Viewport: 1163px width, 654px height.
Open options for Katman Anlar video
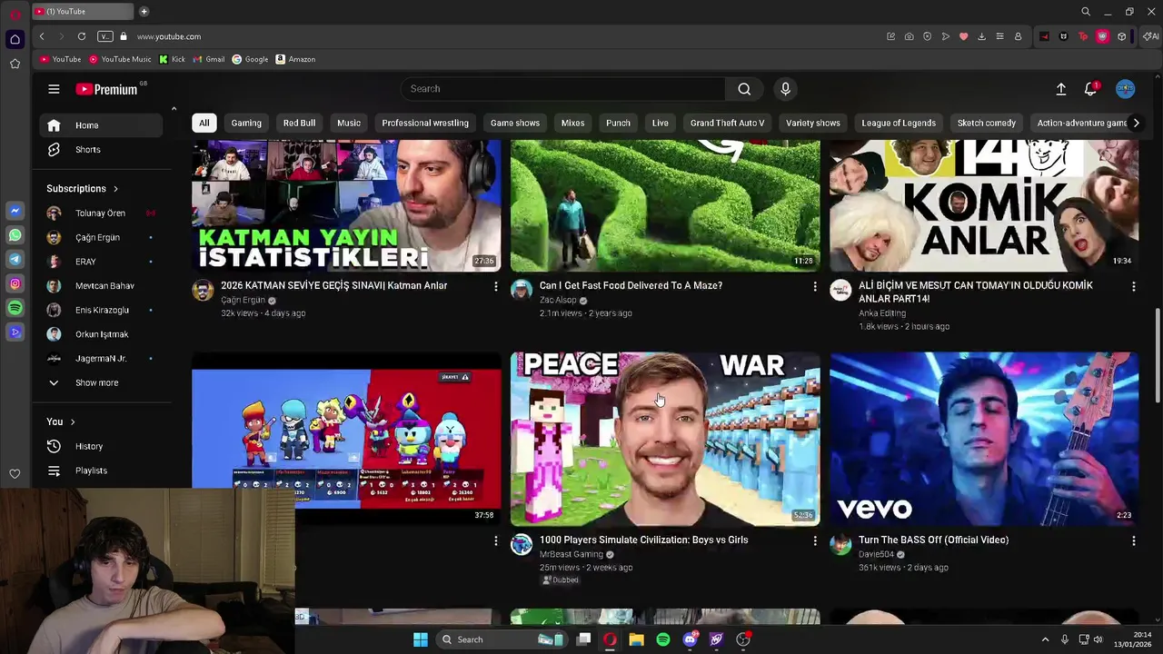[495, 286]
